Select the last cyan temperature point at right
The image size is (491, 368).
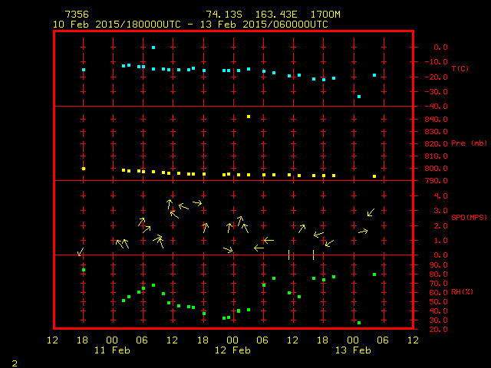(x=374, y=75)
